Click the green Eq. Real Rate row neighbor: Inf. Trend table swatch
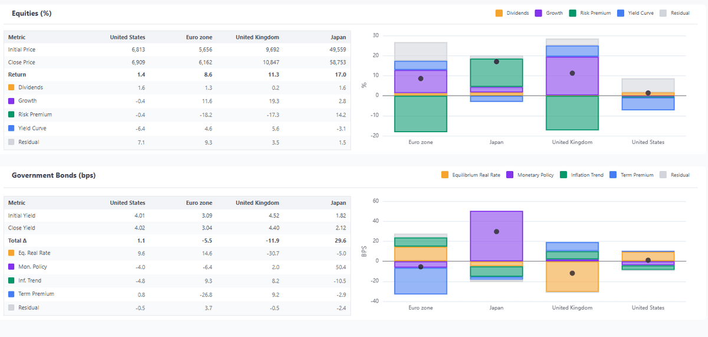 [x=12, y=280]
